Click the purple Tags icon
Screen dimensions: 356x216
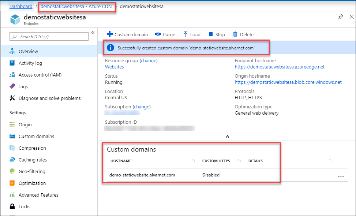point(12,86)
